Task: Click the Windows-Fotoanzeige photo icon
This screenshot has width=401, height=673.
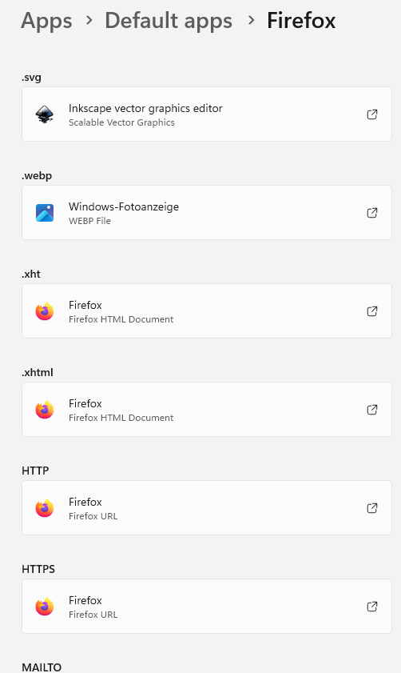Action: 45,213
